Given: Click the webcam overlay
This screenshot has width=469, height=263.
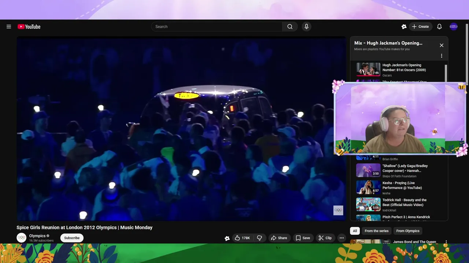Looking at the screenshot, I should tap(399, 118).
